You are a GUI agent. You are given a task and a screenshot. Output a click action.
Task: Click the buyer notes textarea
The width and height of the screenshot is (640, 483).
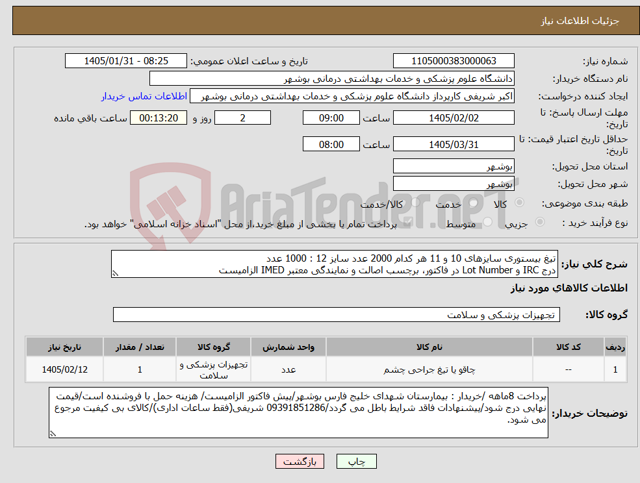298,412
